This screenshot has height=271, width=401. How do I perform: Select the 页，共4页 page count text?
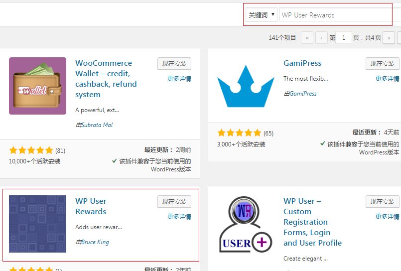pos(367,38)
